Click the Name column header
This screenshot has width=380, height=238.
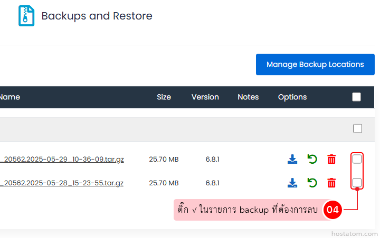coord(10,97)
